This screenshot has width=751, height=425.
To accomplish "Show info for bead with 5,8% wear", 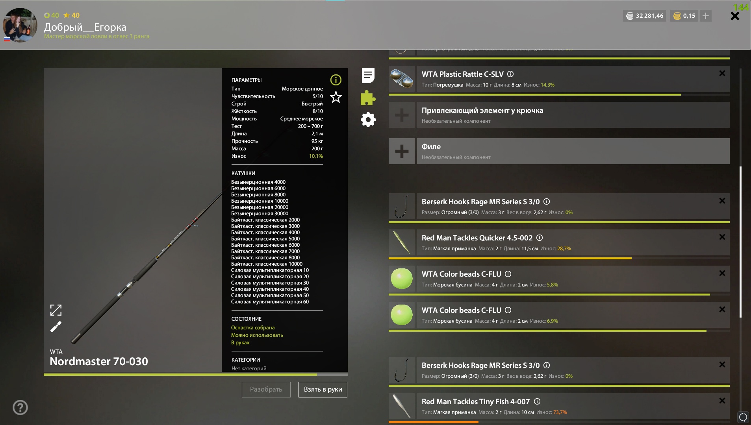I will (508, 274).
